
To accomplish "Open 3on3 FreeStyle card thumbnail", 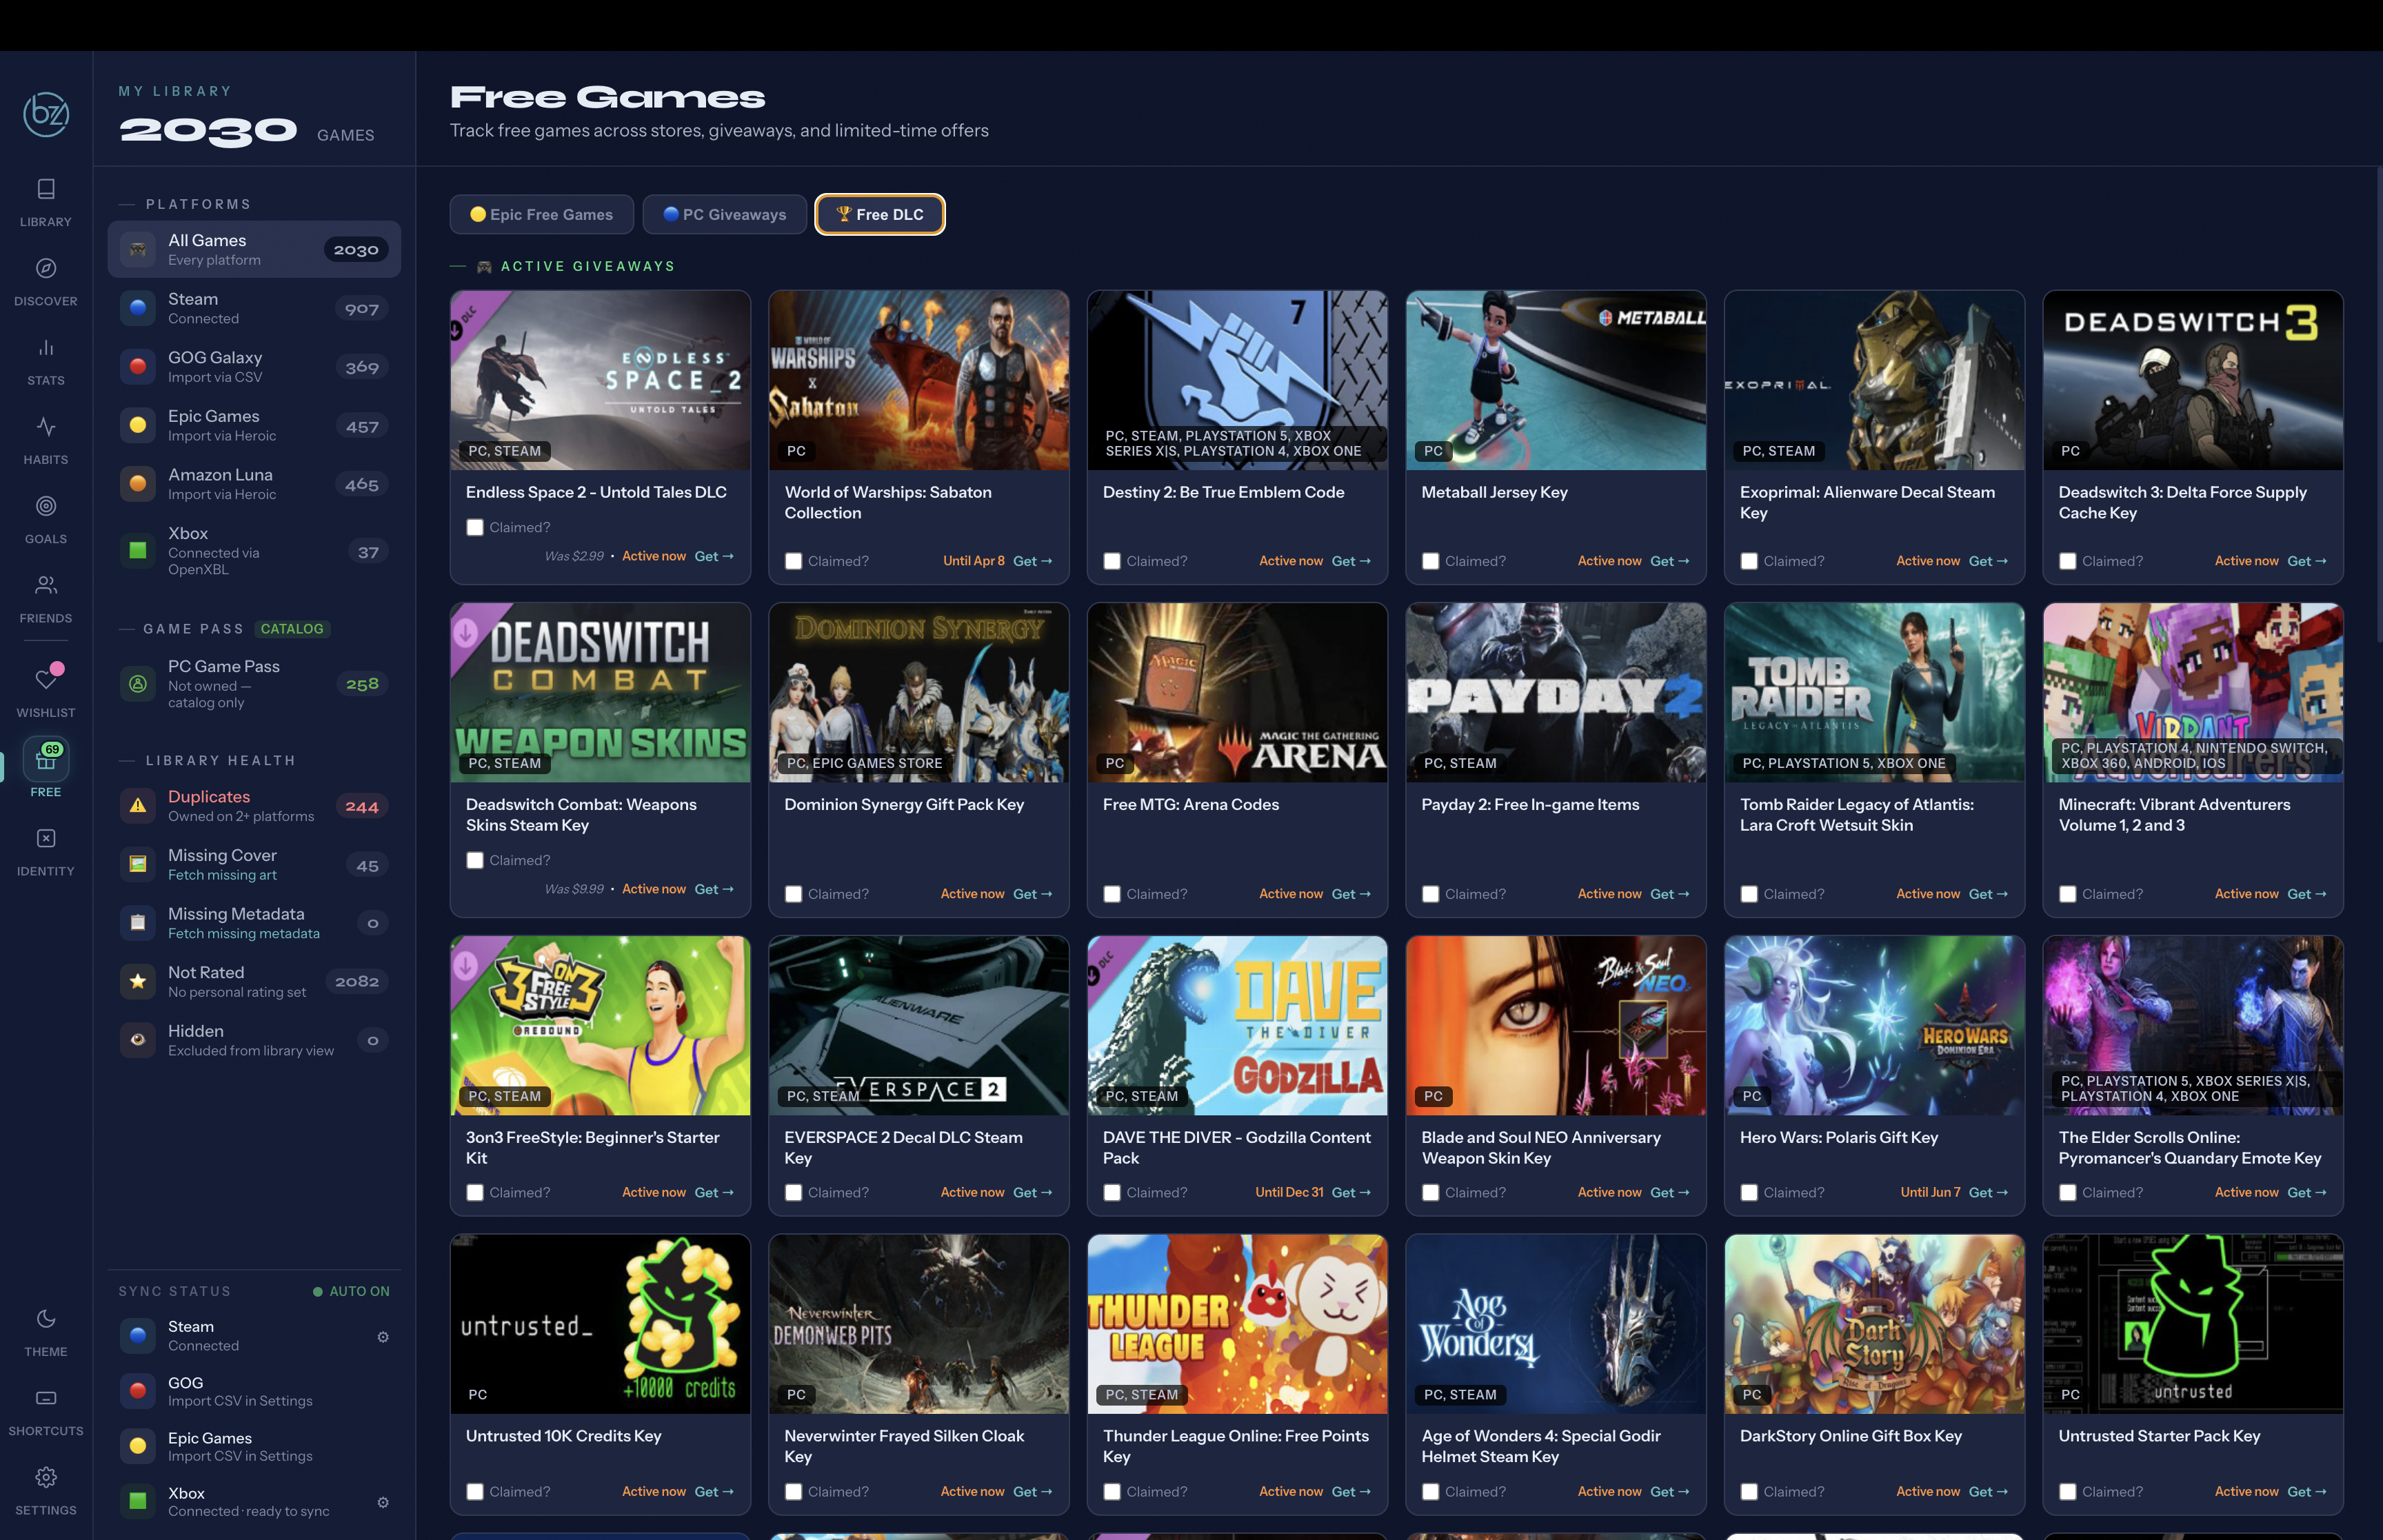I will [x=600, y=1025].
